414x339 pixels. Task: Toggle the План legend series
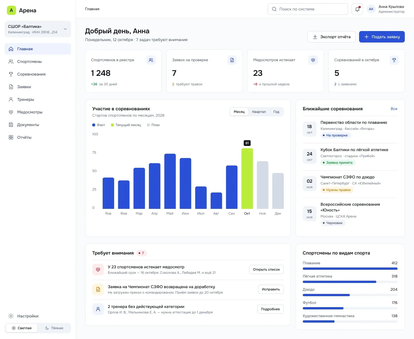coord(153,125)
